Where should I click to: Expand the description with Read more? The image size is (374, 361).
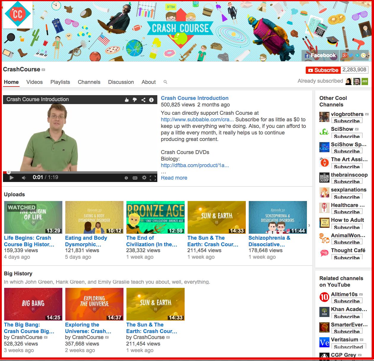(174, 178)
